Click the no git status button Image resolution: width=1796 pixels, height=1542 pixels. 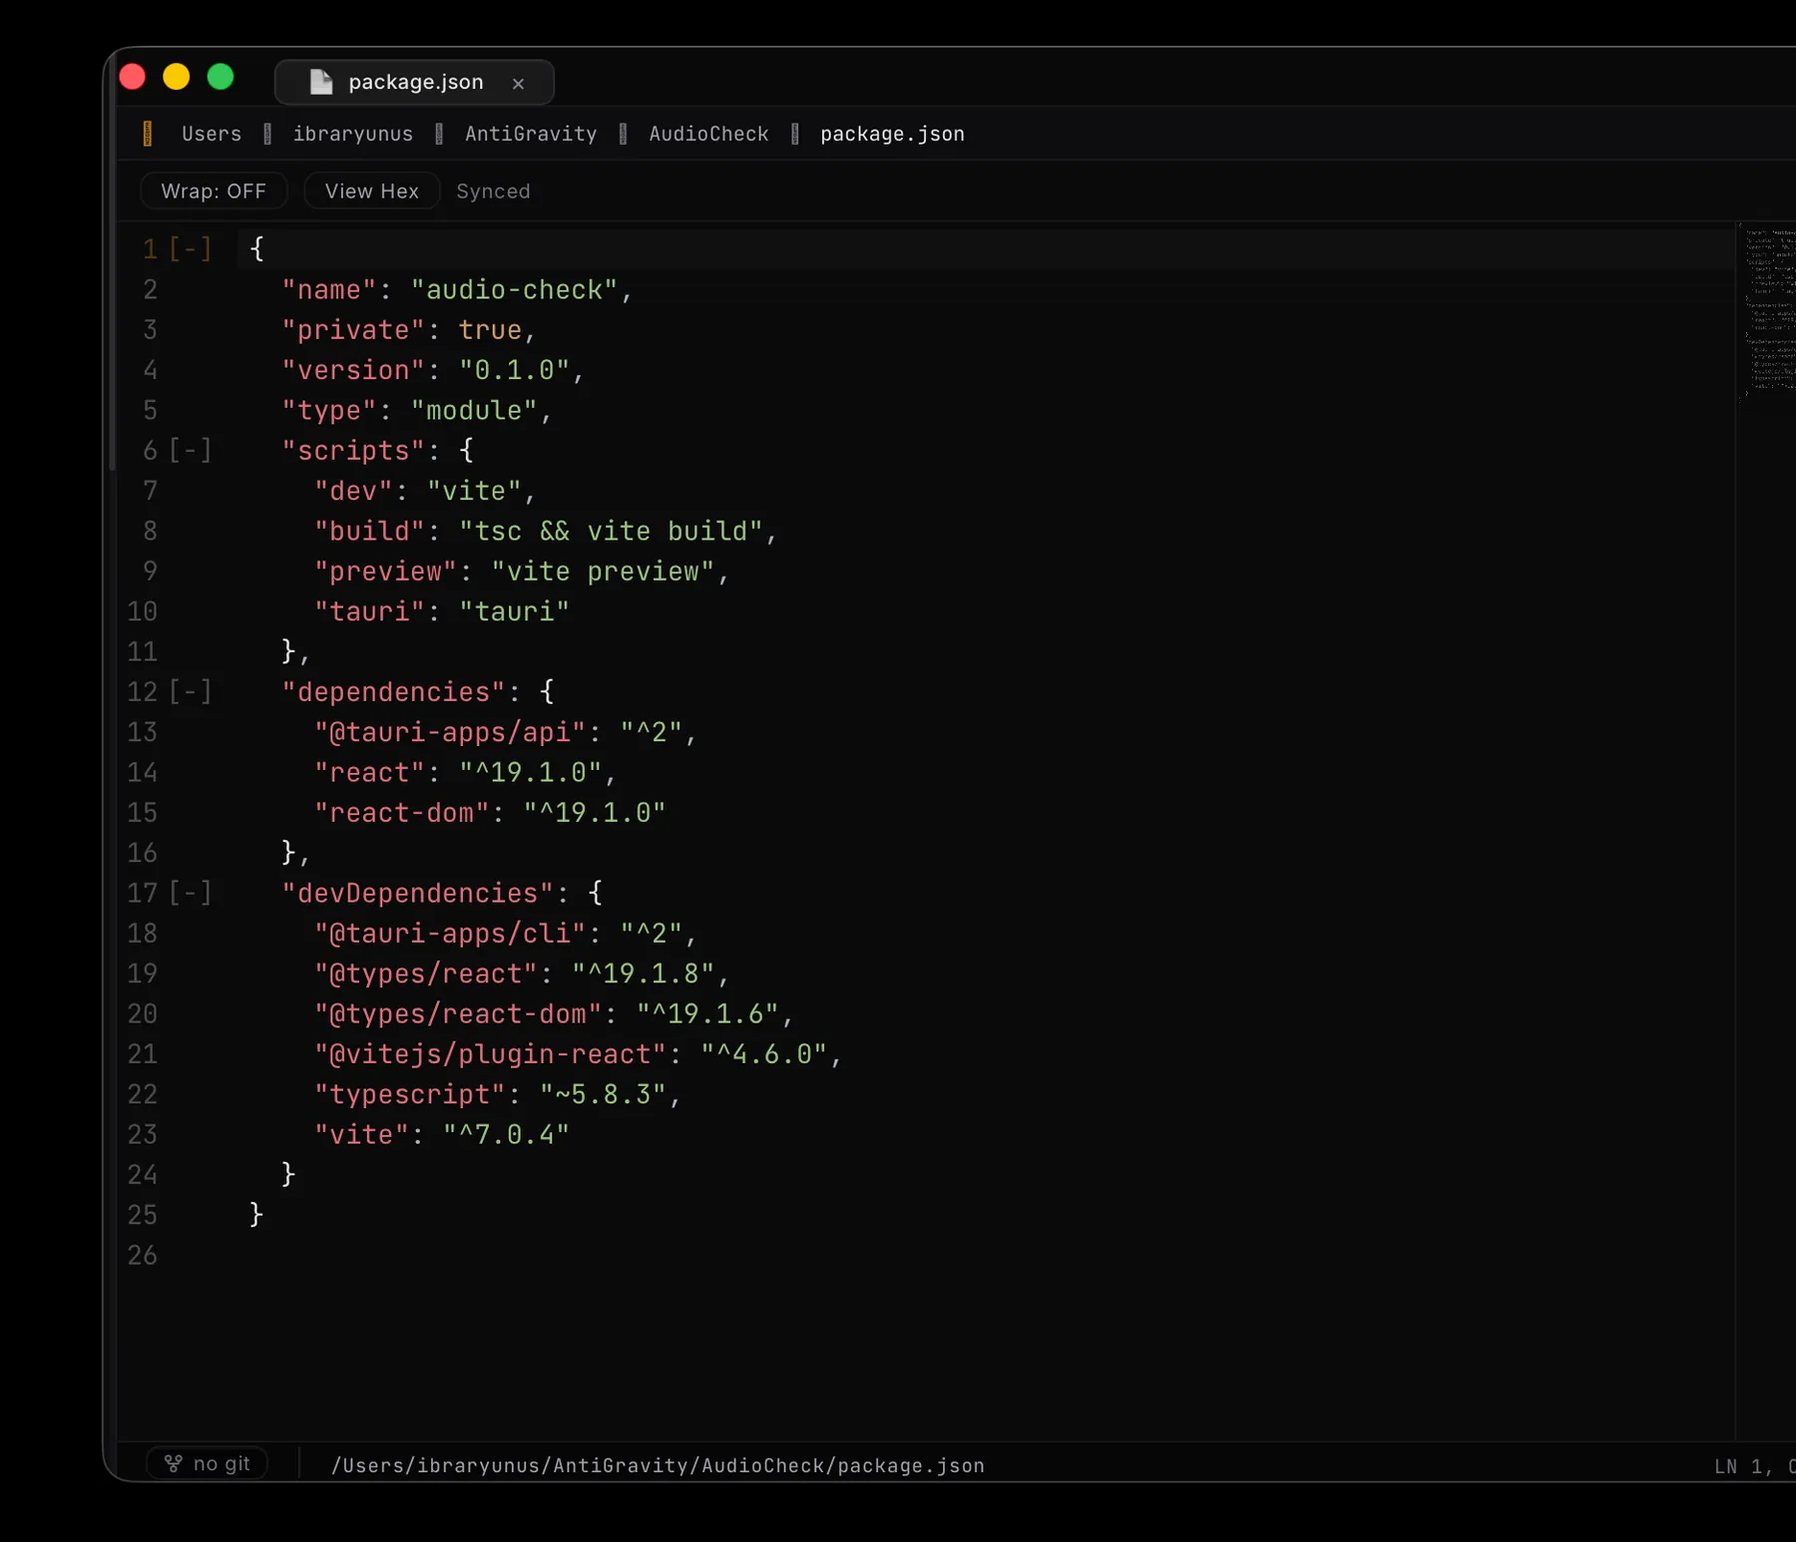208,1463
